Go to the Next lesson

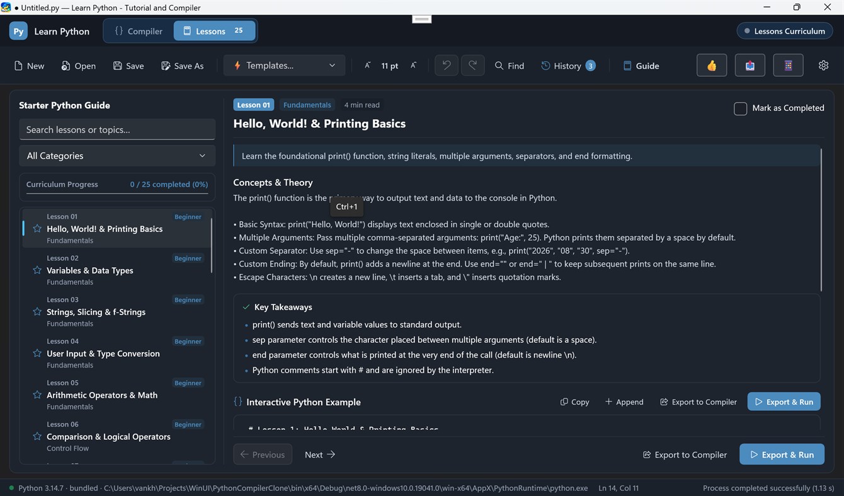click(x=320, y=454)
